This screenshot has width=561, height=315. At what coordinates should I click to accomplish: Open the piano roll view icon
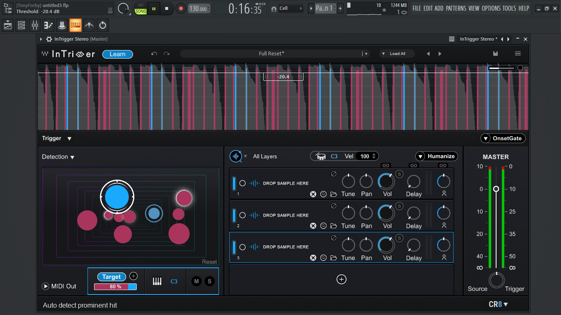[x=48, y=25]
